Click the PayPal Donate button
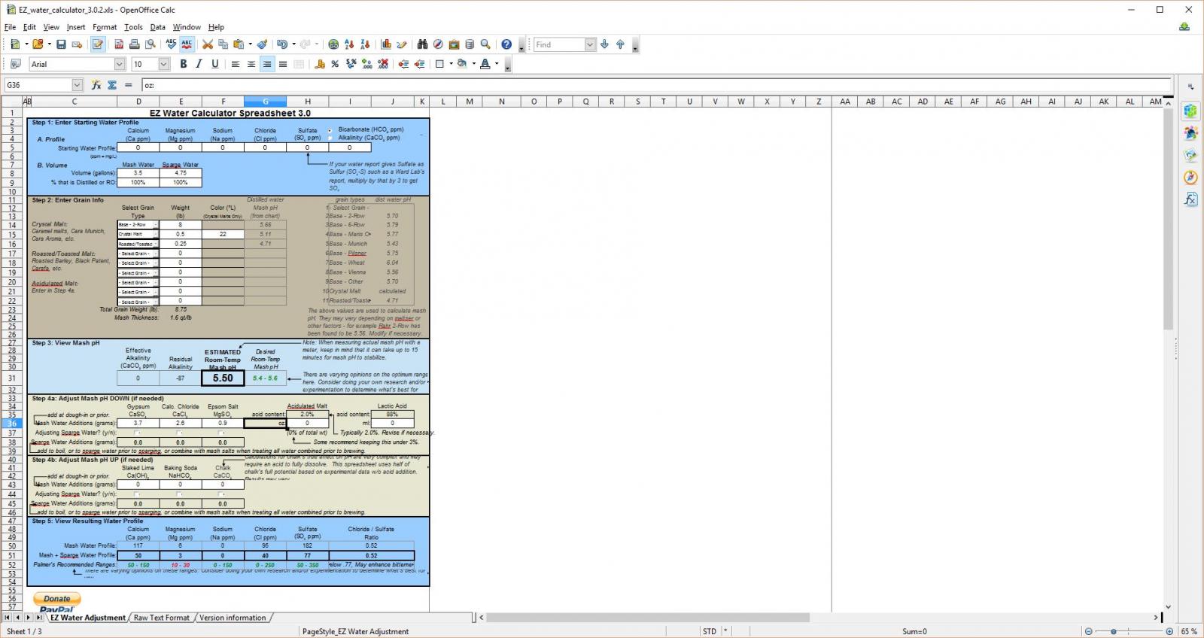Image resolution: width=1204 pixels, height=638 pixels. point(56,599)
